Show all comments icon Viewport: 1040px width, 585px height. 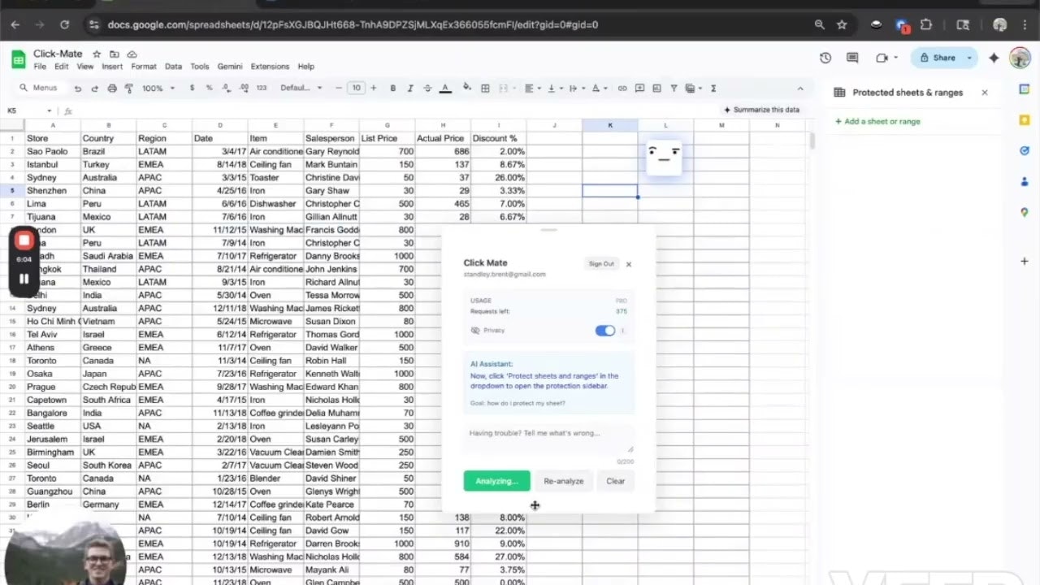click(x=852, y=58)
